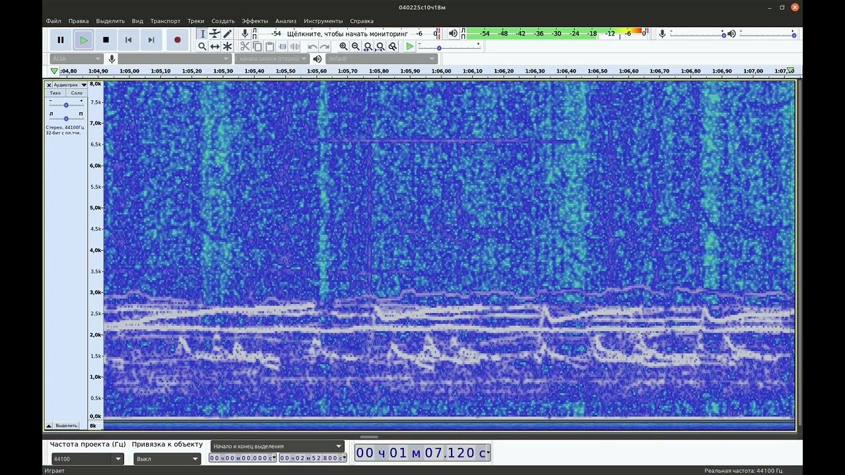Open the recording meter microphone menu
Screen dimensions: 845x475
(x=245, y=34)
